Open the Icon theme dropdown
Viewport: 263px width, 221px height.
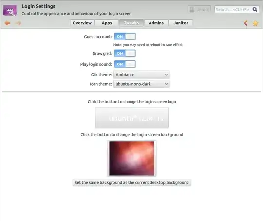pos(142,84)
